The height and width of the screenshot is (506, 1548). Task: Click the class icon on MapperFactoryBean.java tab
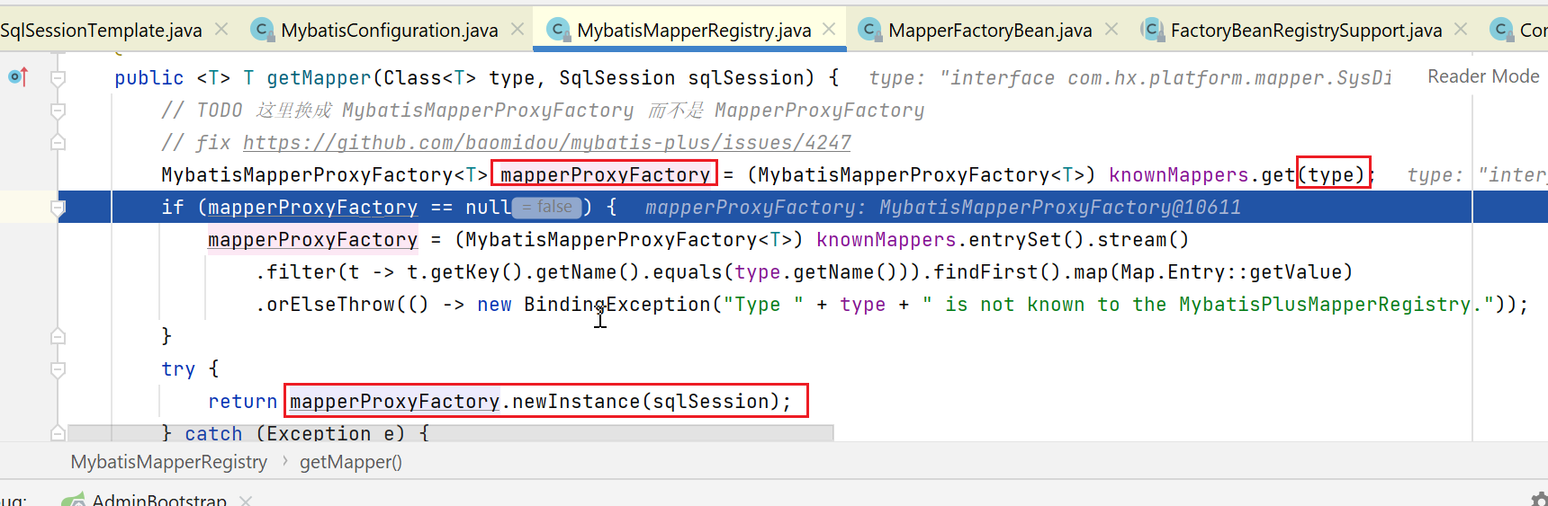click(x=869, y=30)
